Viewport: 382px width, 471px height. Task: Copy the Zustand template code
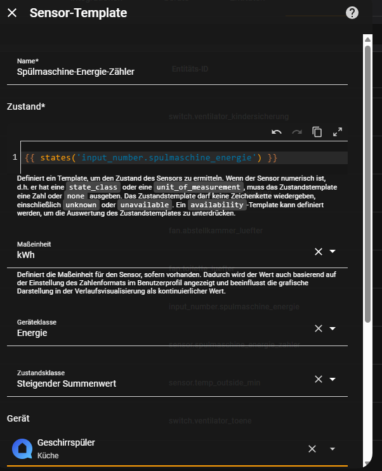click(x=317, y=132)
